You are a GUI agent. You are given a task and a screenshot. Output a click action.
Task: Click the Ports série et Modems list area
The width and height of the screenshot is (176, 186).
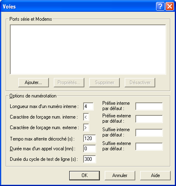coord(88,50)
